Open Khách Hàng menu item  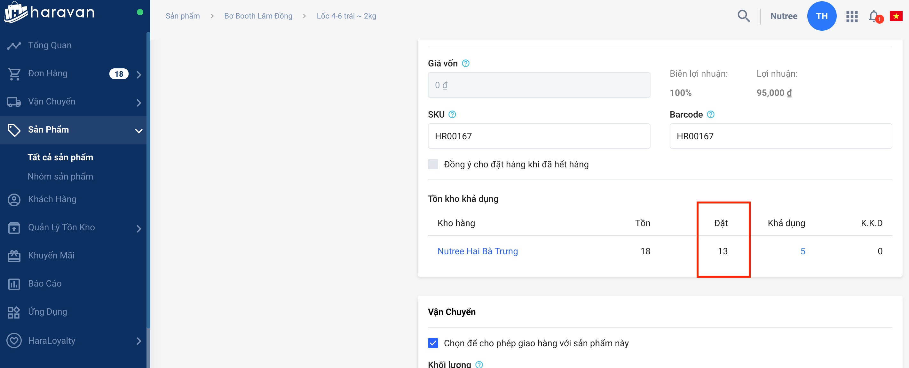pos(73,200)
